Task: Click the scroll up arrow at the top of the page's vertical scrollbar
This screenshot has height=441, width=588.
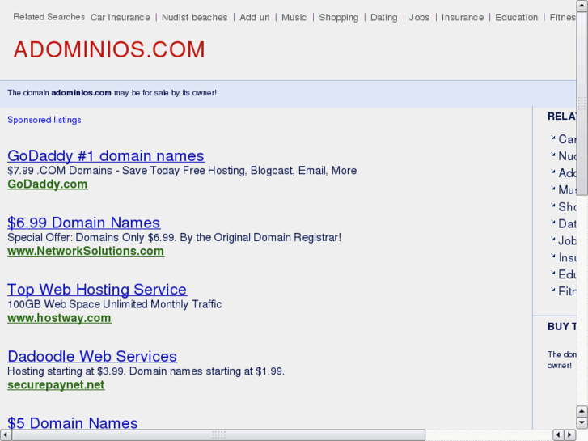Action: point(582,6)
